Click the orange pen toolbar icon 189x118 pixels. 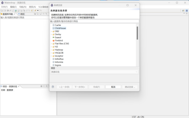(35, 10)
